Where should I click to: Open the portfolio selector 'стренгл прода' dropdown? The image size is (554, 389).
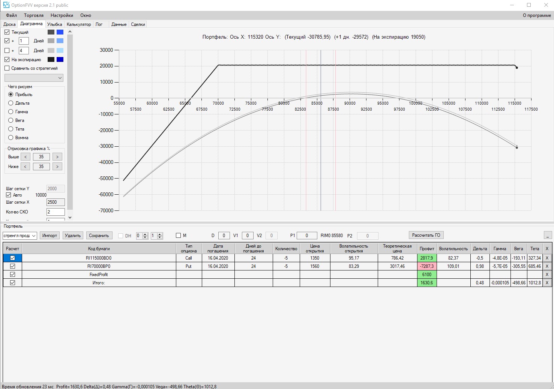[20, 236]
